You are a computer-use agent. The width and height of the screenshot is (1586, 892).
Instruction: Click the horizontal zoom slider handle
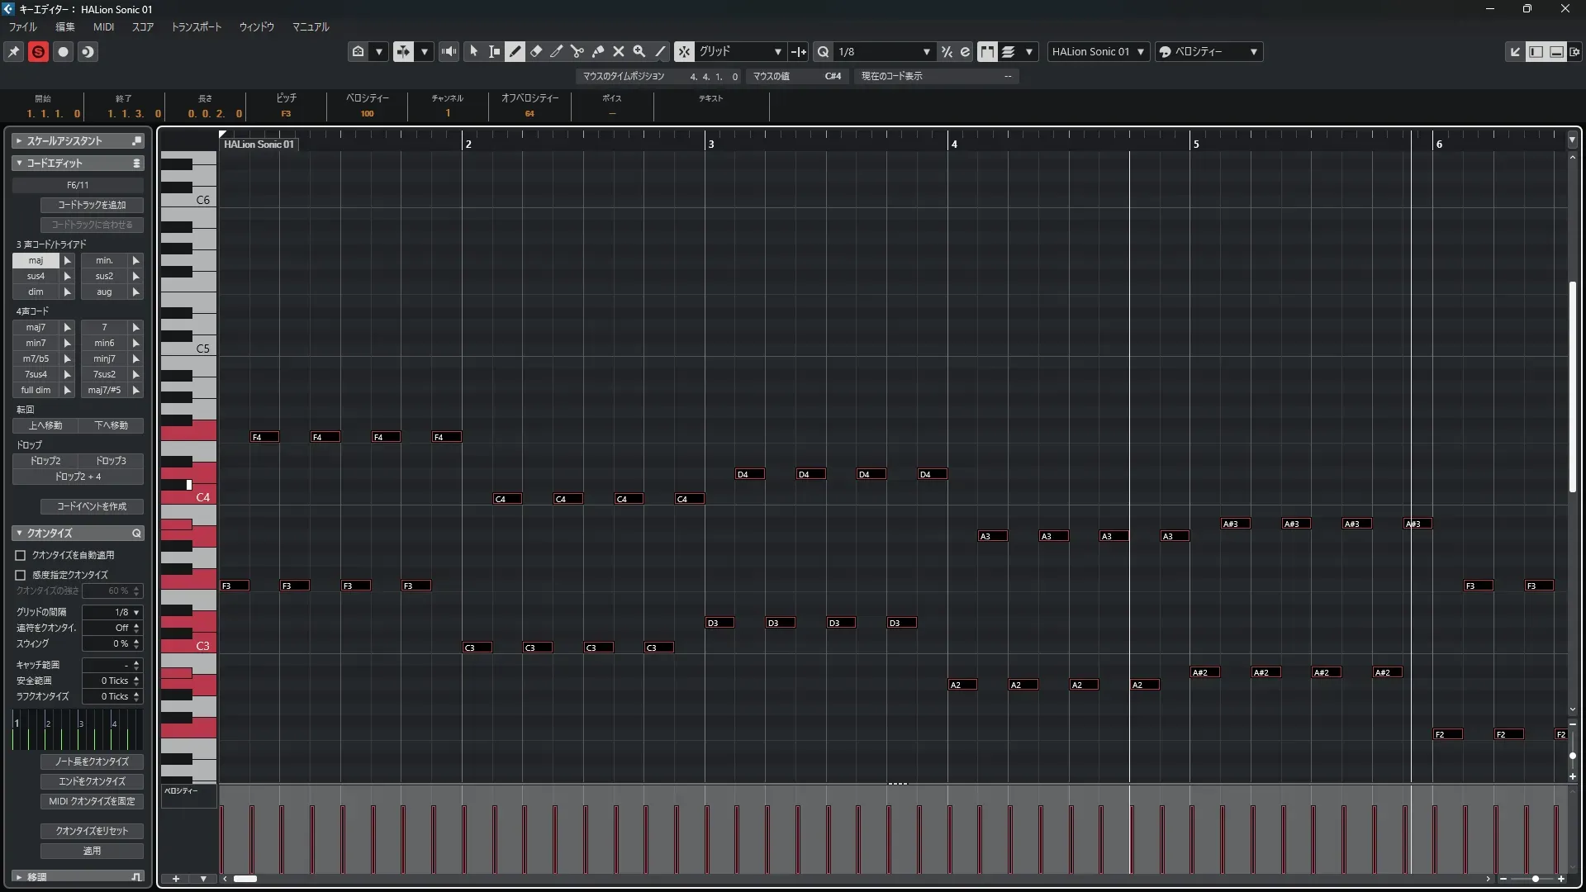click(x=1535, y=879)
